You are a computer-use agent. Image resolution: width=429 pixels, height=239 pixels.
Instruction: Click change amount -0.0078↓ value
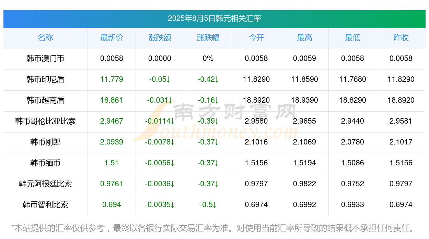pos(160,142)
